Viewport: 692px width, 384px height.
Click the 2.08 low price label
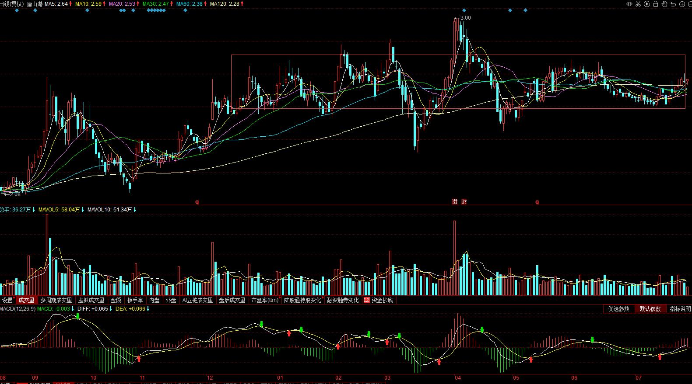click(15, 194)
